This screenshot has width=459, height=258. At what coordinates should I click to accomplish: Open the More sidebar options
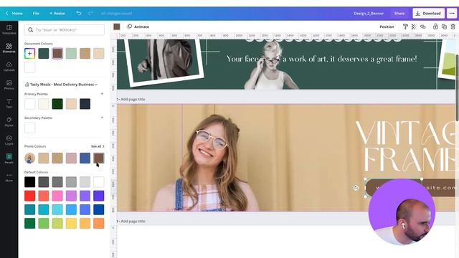[9, 177]
